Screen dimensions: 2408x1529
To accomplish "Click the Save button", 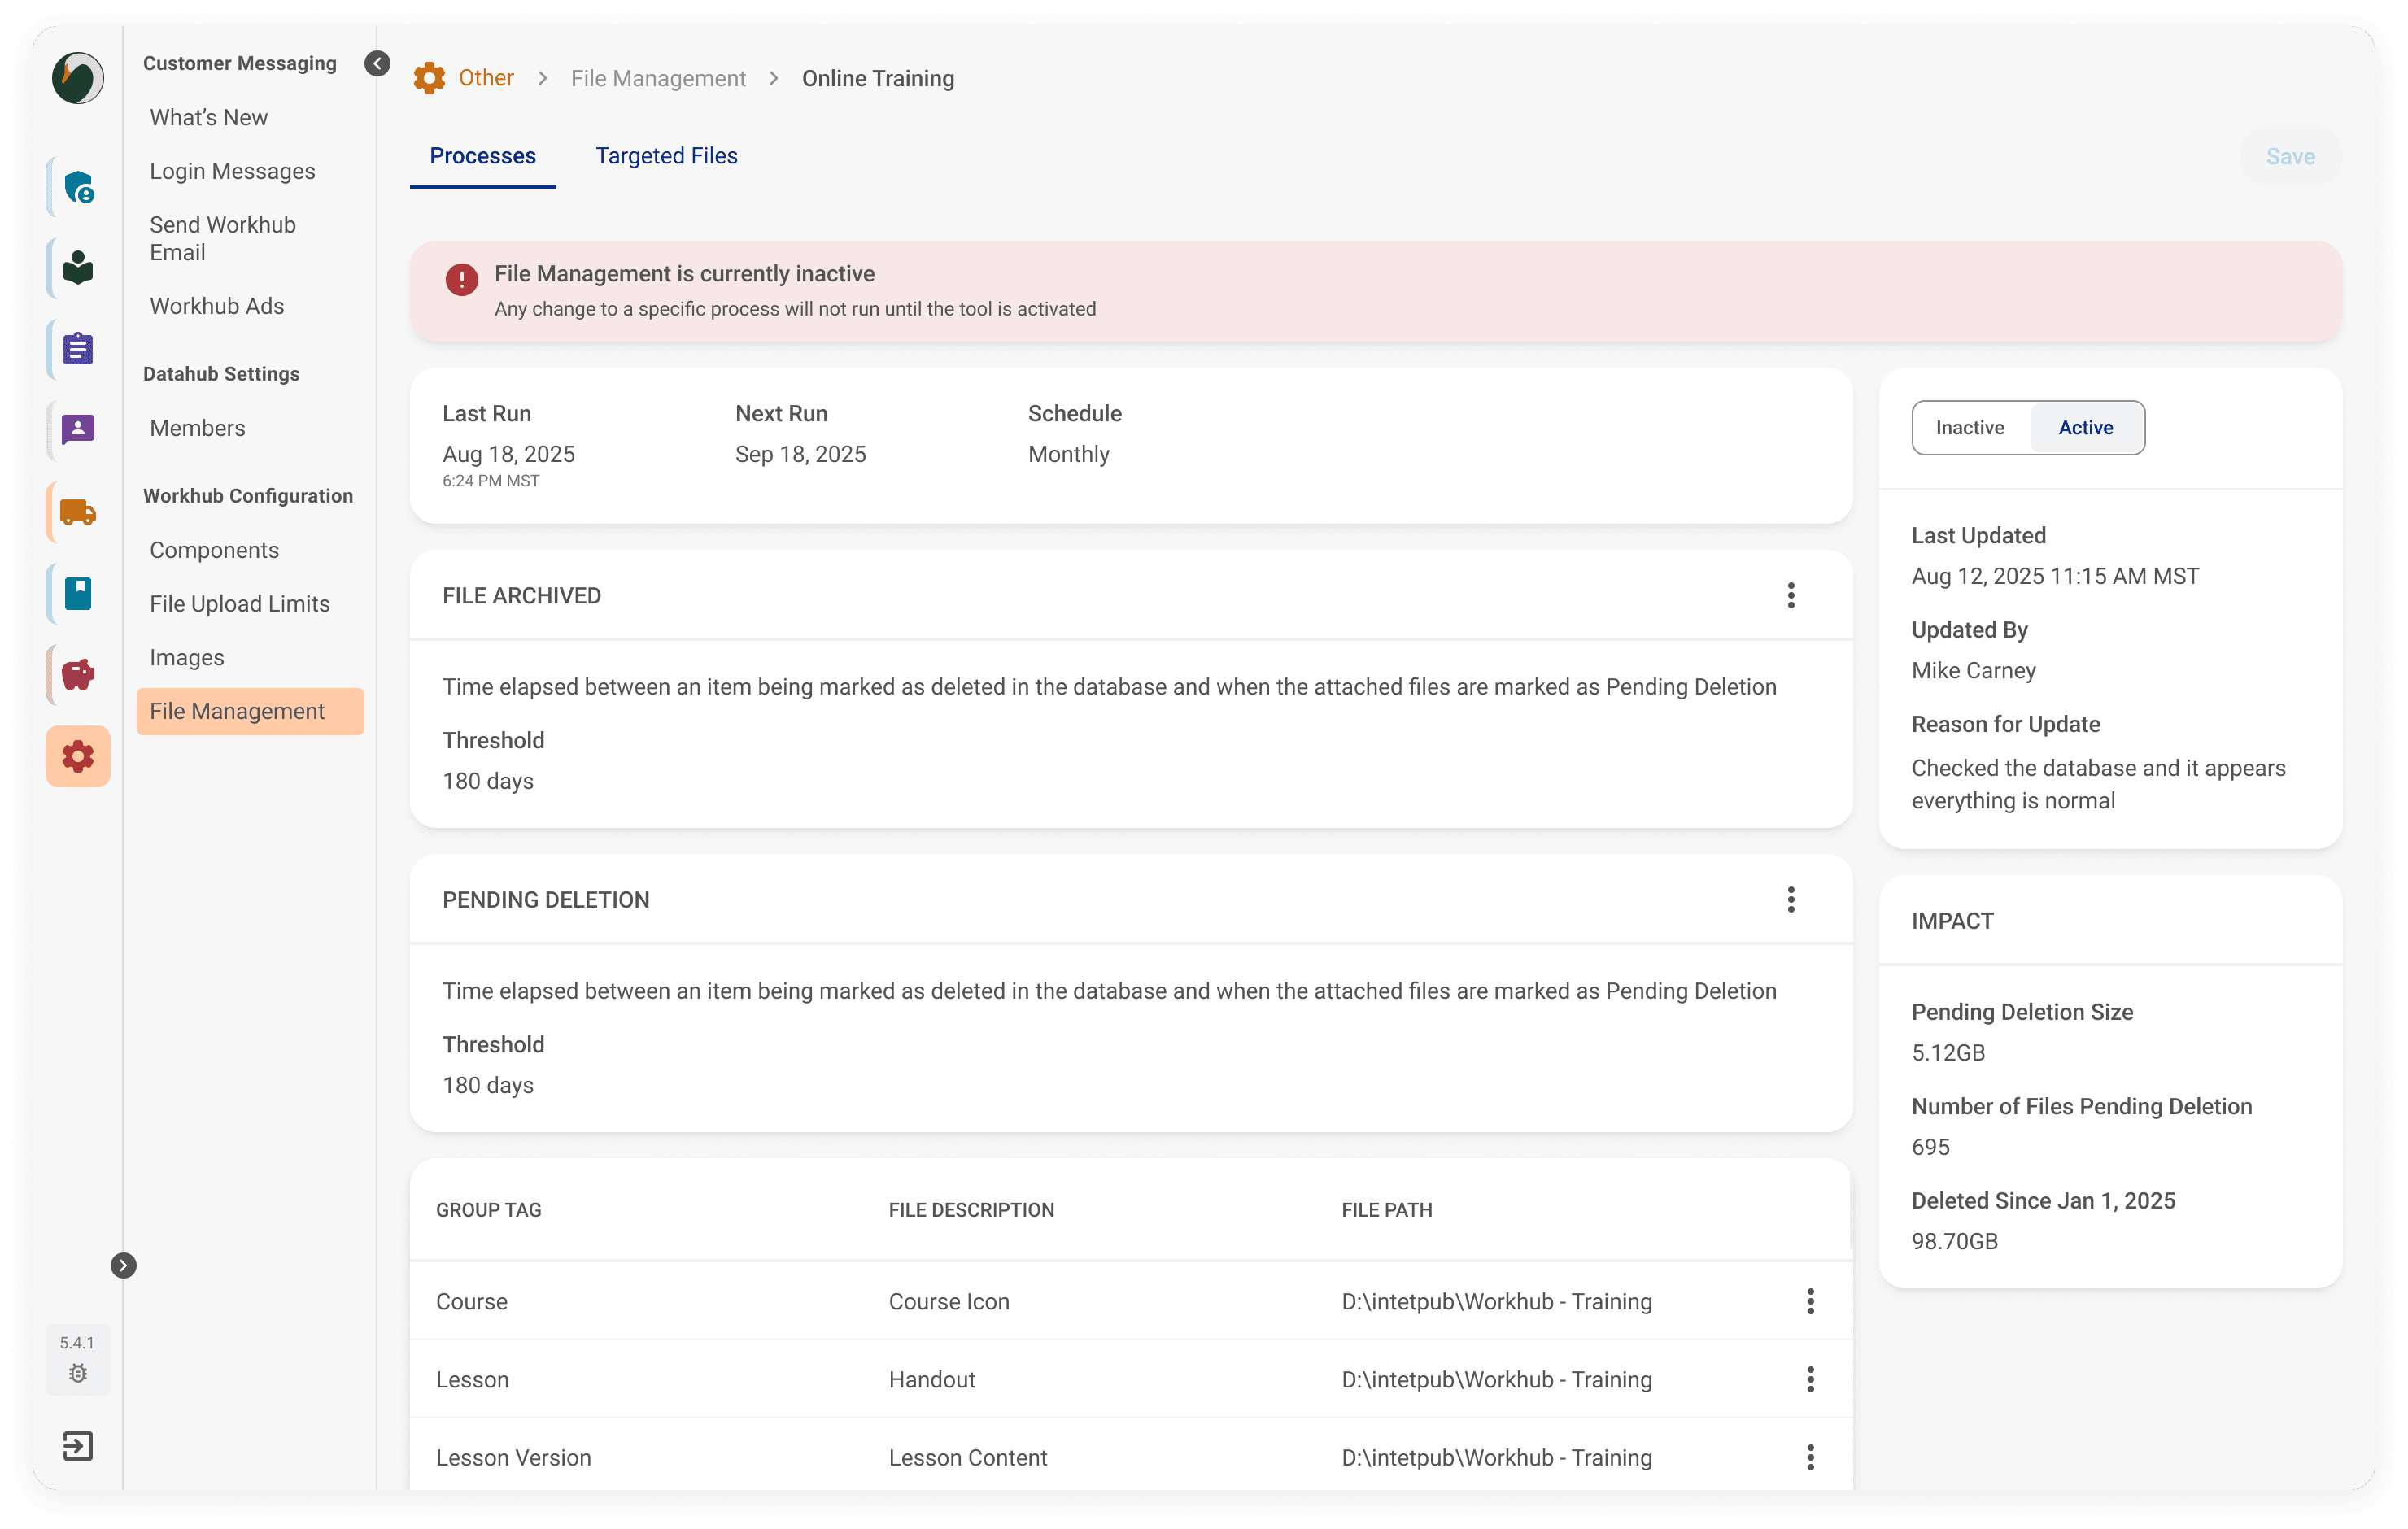I will click(x=2289, y=156).
